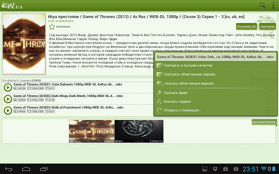Play S03E01 Valar Dohaeris file
The image size is (279, 174).
8,87
